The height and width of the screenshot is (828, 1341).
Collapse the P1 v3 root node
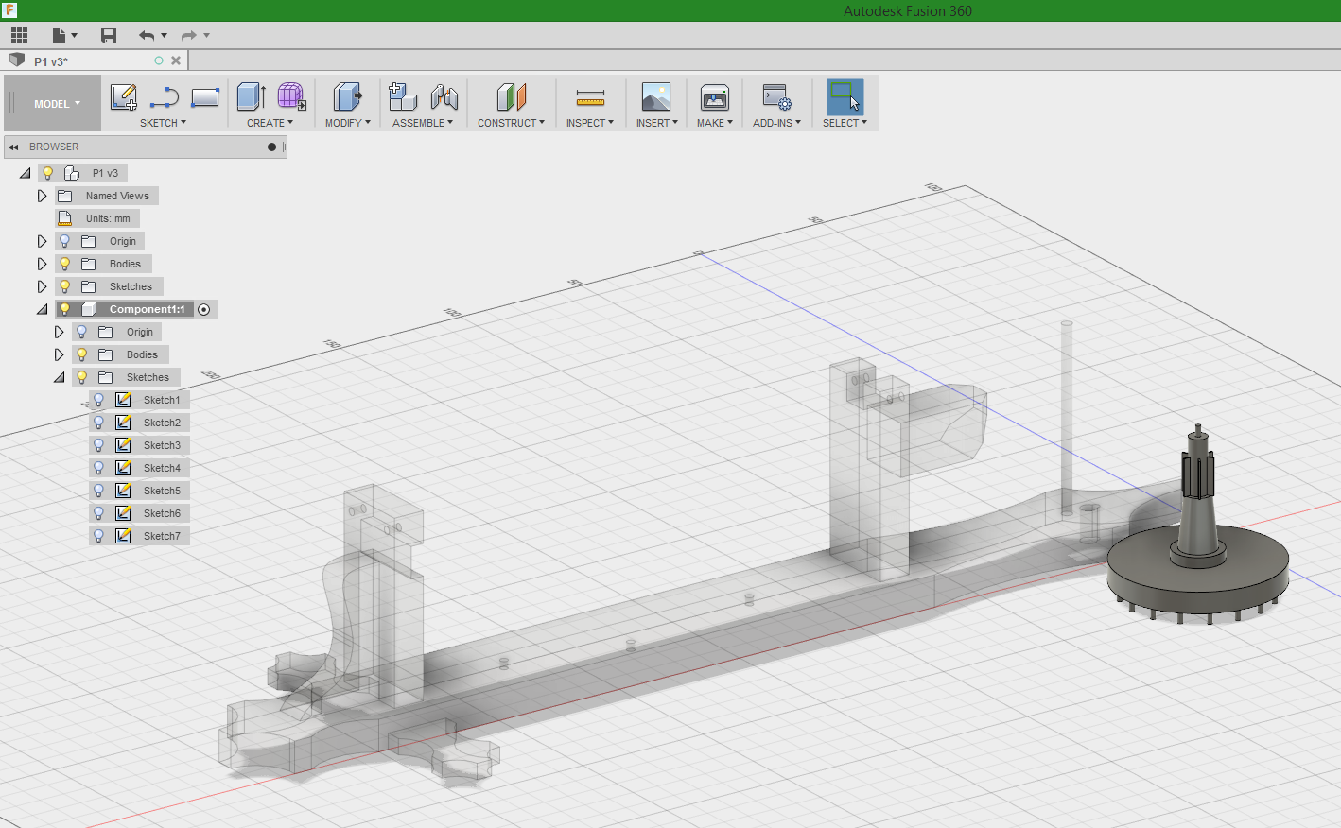pyautogui.click(x=26, y=173)
